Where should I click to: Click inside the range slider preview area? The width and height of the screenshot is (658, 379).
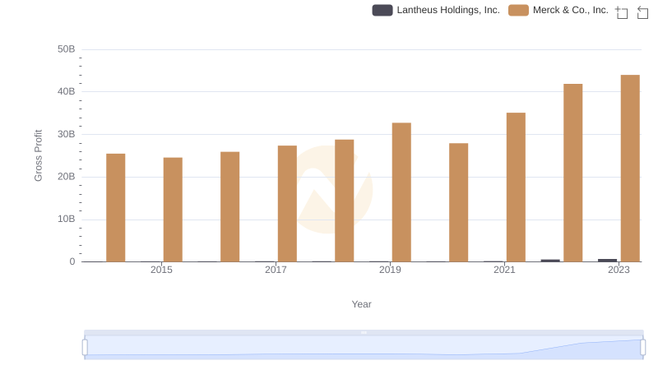[x=364, y=348]
